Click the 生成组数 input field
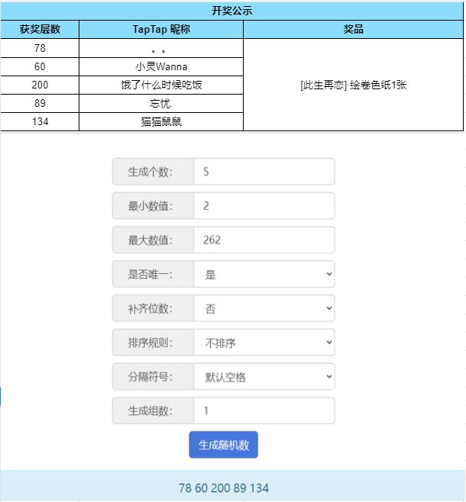Viewport: 466px width, 502px height. click(264, 410)
